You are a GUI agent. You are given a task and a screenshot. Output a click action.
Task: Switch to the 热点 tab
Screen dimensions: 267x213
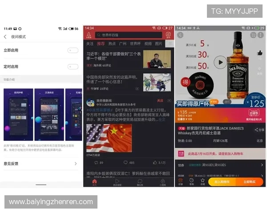coord(112,43)
